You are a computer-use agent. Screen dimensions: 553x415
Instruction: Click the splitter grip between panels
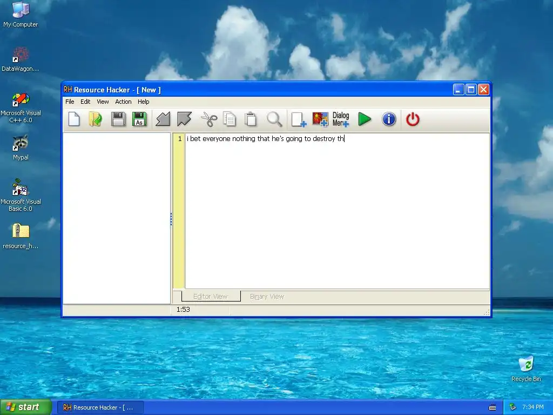coord(171,219)
